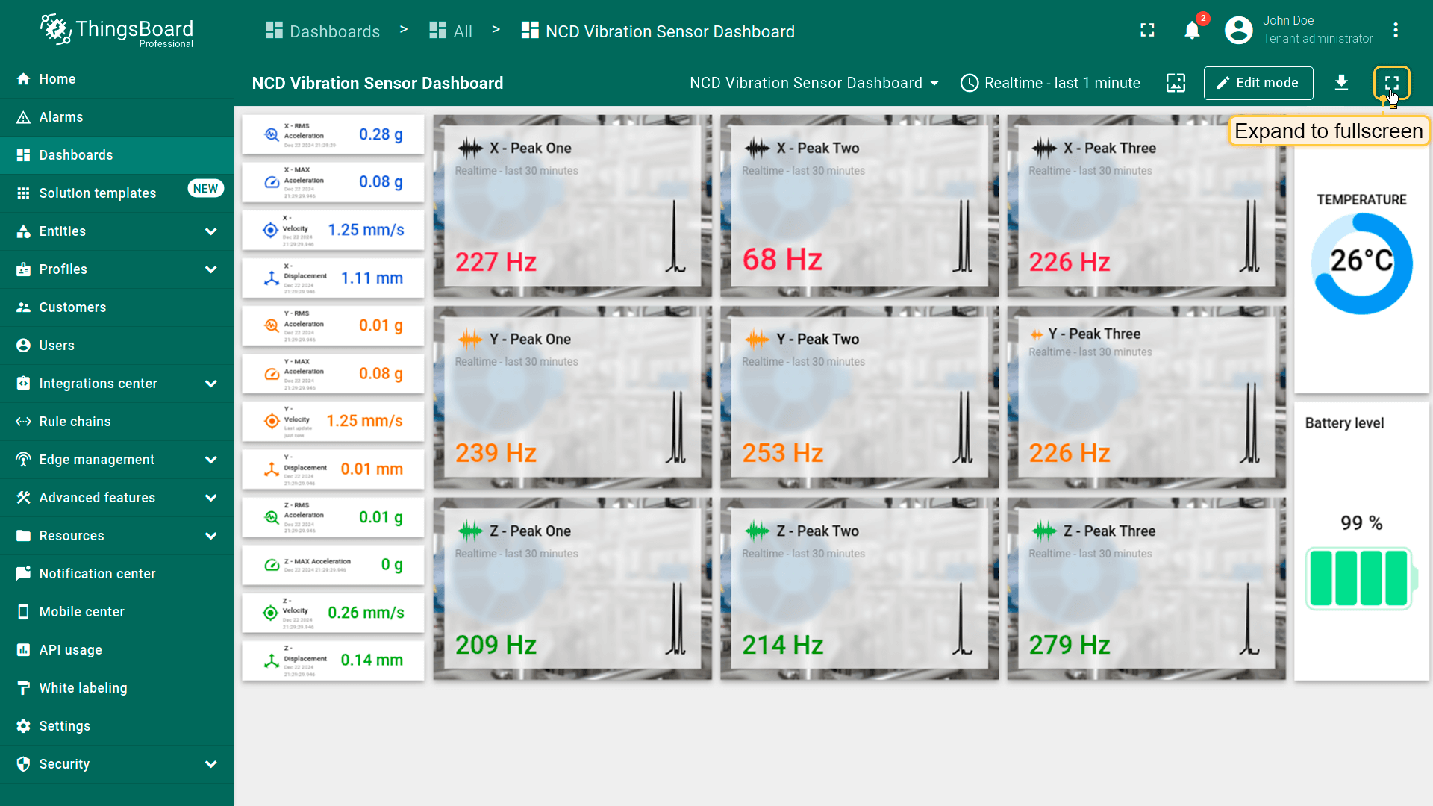Open the three-dot user menu

click(x=1395, y=31)
